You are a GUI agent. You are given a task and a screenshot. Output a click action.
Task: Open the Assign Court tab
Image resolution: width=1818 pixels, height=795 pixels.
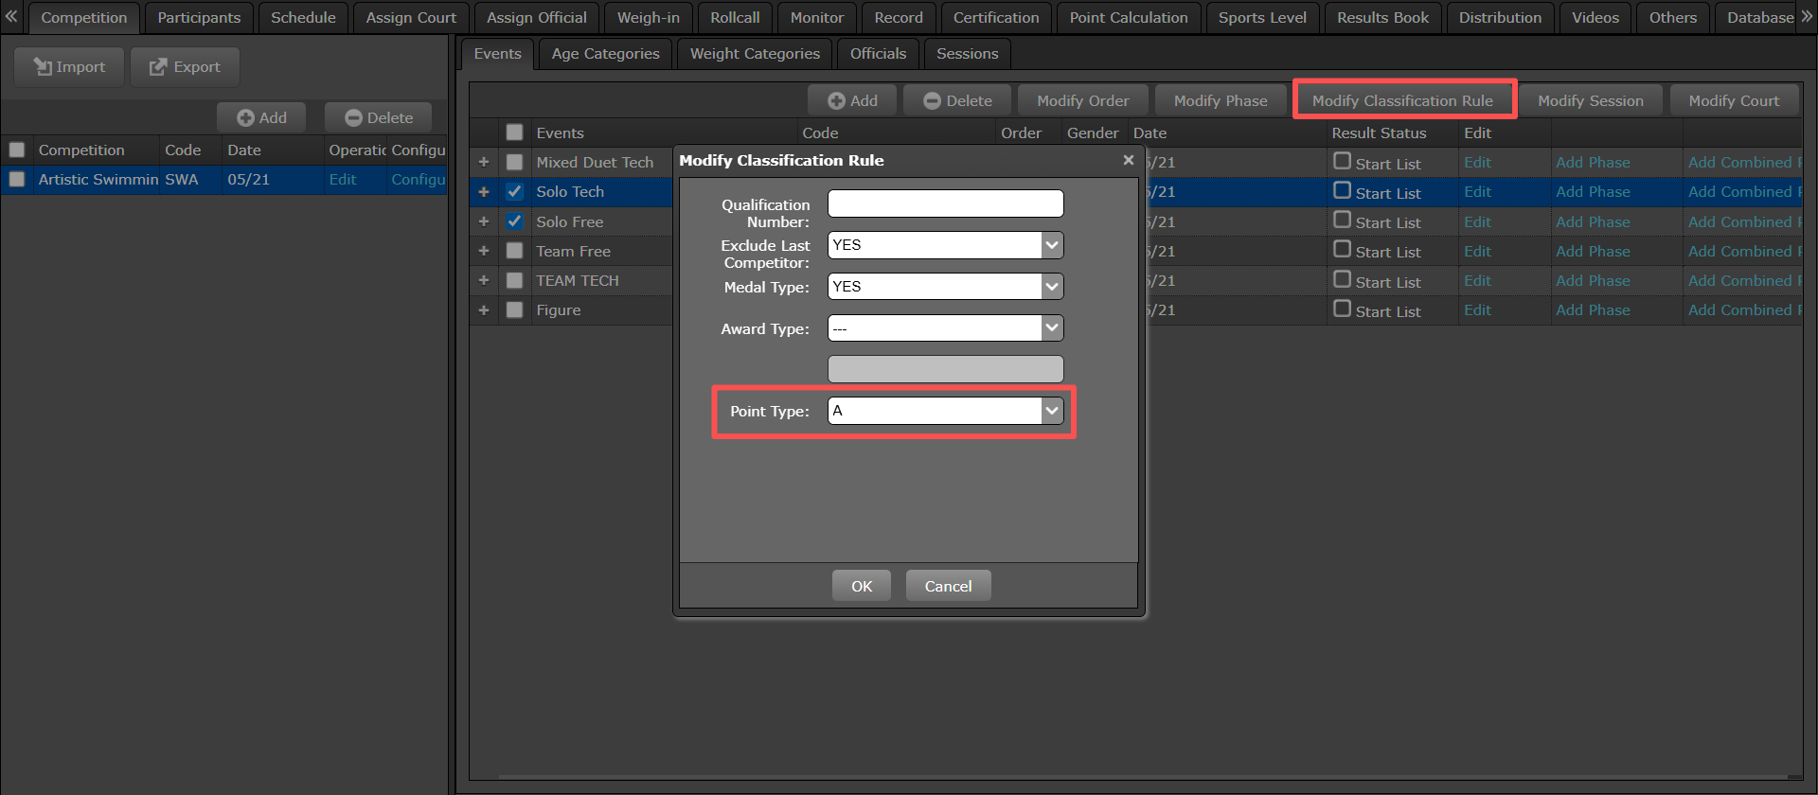(411, 18)
